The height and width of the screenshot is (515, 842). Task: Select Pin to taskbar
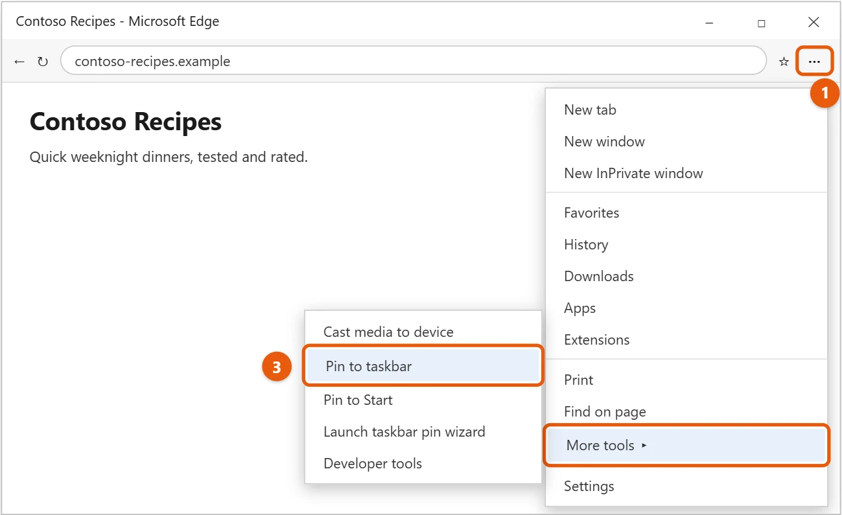(423, 366)
